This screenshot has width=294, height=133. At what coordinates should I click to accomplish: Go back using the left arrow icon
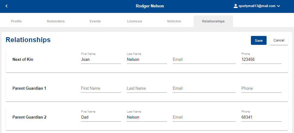click(x=6, y=6)
